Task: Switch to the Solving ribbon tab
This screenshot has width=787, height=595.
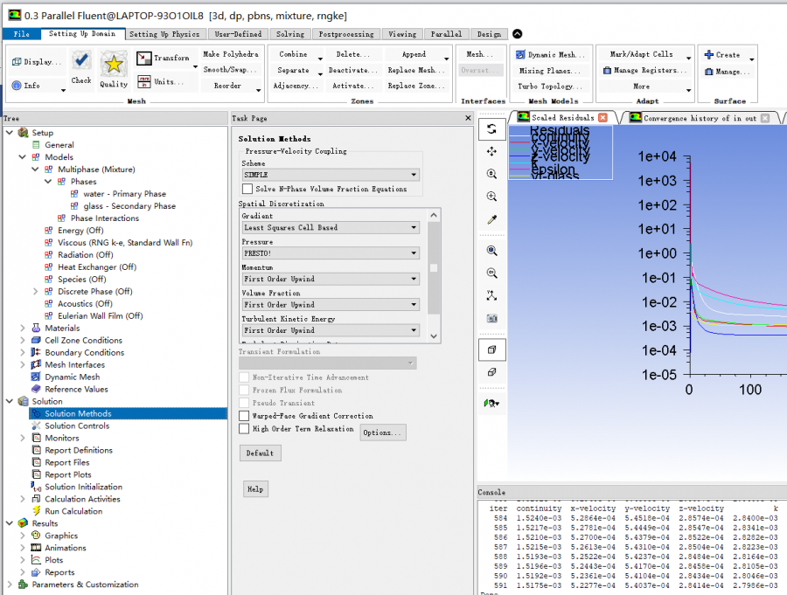Action: [x=289, y=34]
